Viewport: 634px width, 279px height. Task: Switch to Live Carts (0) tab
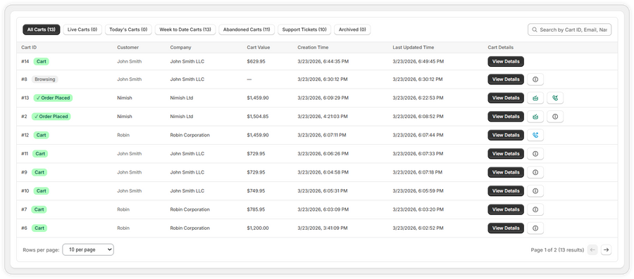pos(82,30)
